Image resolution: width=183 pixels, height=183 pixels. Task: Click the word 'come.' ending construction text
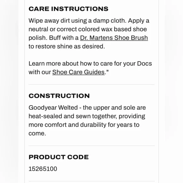[x=37, y=133]
